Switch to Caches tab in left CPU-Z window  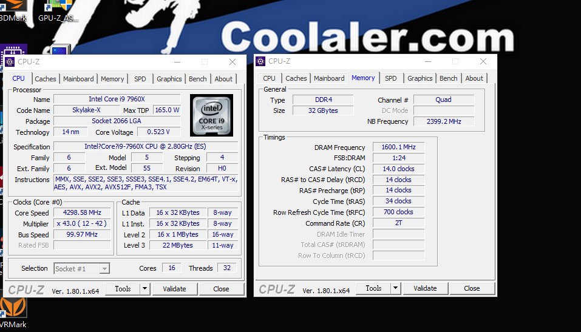coord(45,79)
